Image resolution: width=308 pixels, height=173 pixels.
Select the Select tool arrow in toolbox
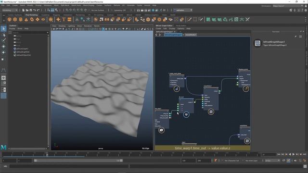coord(3,29)
